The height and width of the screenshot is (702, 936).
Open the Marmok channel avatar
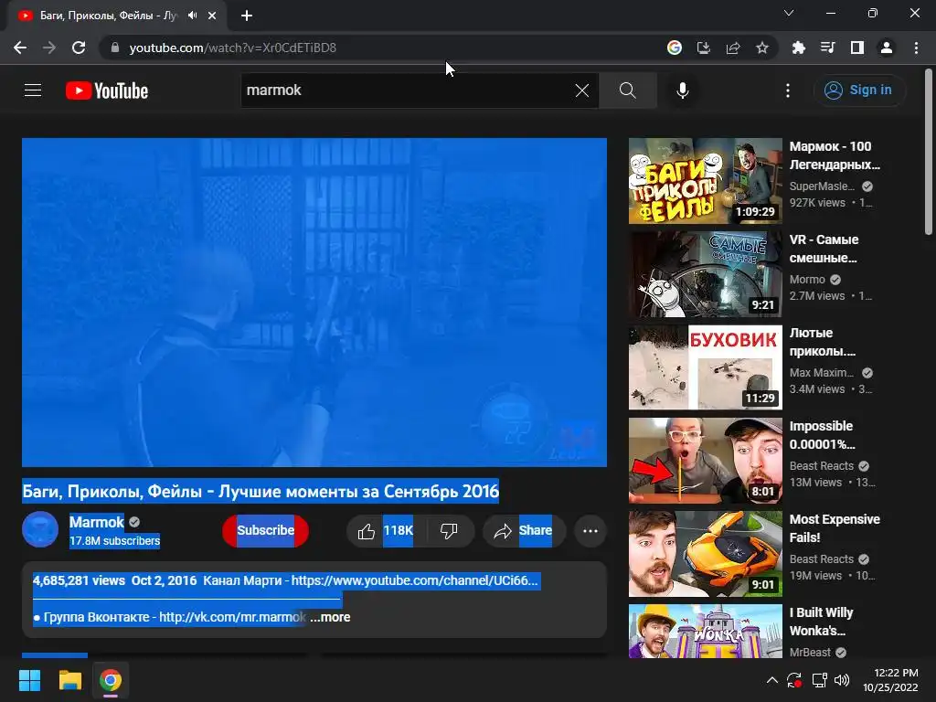(40, 529)
